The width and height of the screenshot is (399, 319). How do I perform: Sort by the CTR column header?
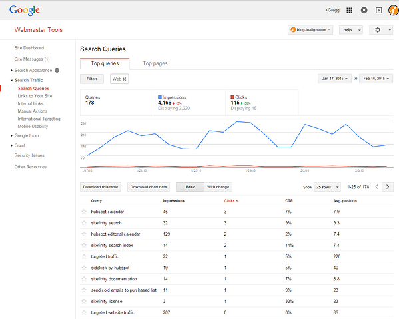[289, 201]
